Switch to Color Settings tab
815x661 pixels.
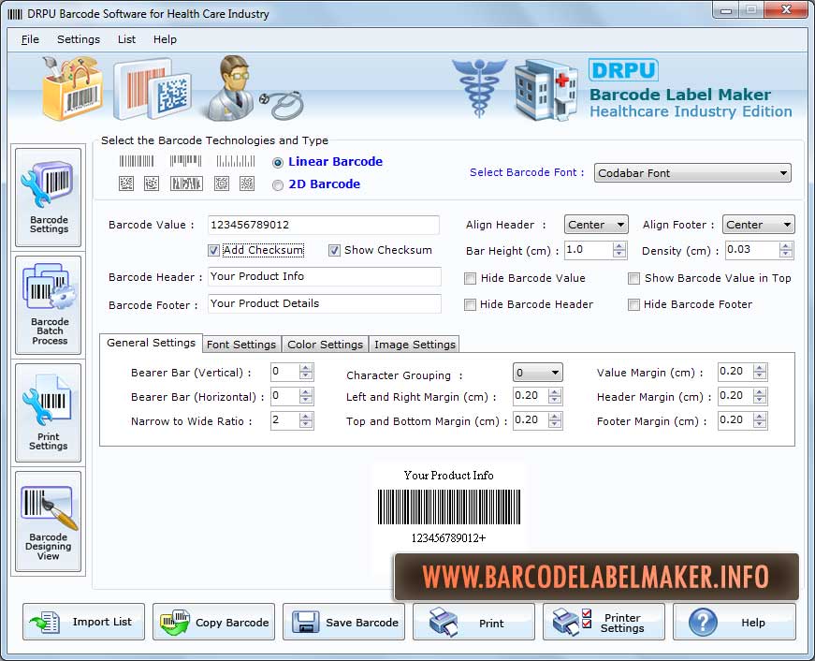tap(326, 345)
